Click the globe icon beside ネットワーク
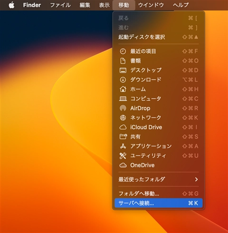 coord(123,117)
